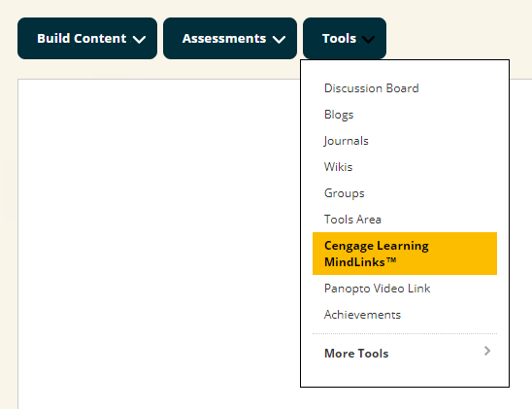Choose Groups in the Tools list
Screen dimensions: 532x409
pyautogui.click(x=344, y=193)
